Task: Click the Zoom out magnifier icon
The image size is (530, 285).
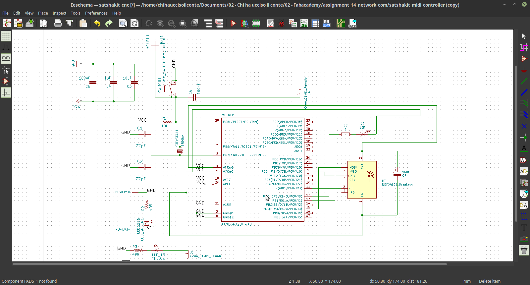Action: 172,23
